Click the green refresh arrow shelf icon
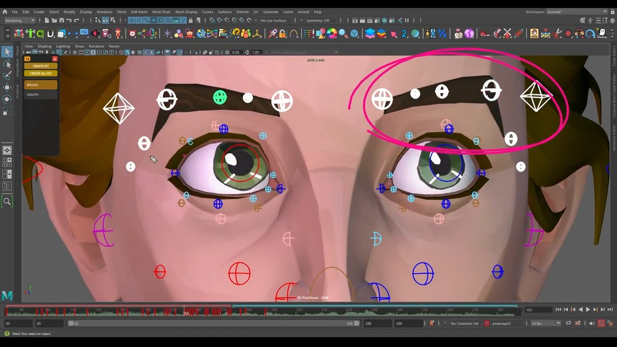 (40, 33)
